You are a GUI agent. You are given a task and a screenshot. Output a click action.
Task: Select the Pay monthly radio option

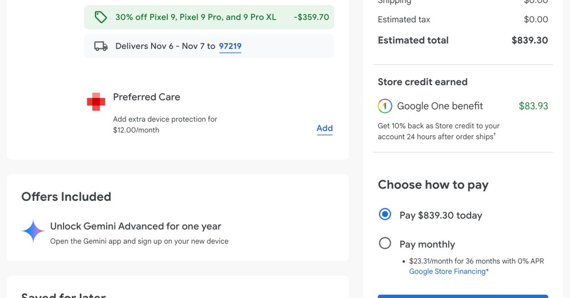click(385, 243)
